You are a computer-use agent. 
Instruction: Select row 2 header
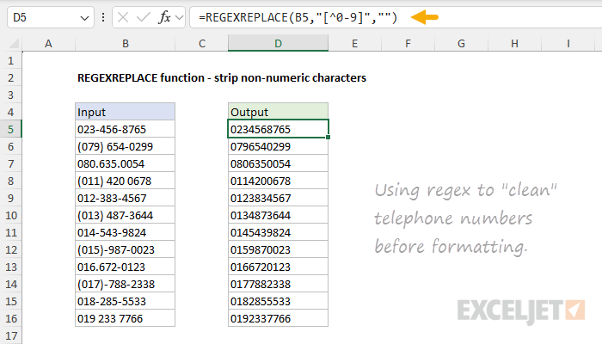click(x=10, y=78)
